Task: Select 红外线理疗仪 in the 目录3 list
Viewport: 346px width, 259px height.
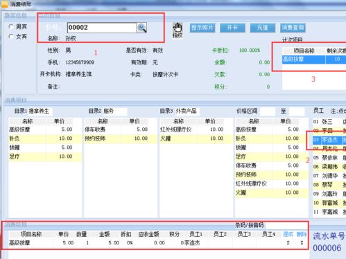Action: (x=196, y=129)
